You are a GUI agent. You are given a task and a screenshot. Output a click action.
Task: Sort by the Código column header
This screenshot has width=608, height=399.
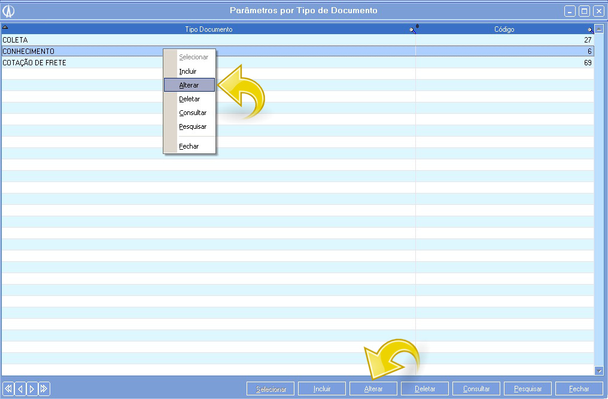pos(504,29)
